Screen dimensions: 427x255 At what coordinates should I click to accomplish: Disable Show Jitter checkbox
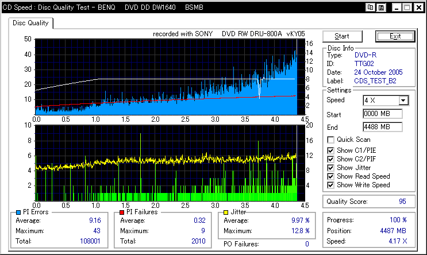click(x=330, y=168)
